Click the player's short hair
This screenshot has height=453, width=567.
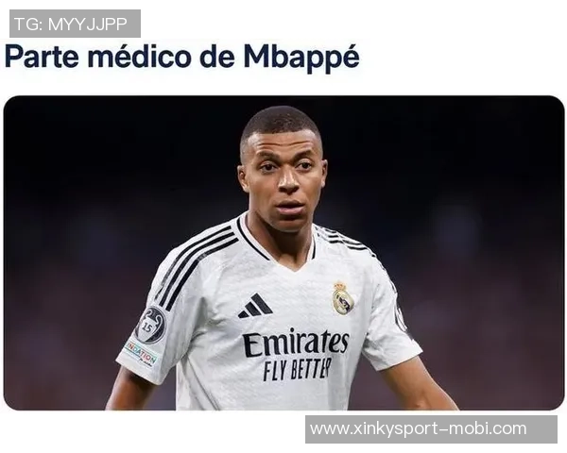(x=279, y=123)
